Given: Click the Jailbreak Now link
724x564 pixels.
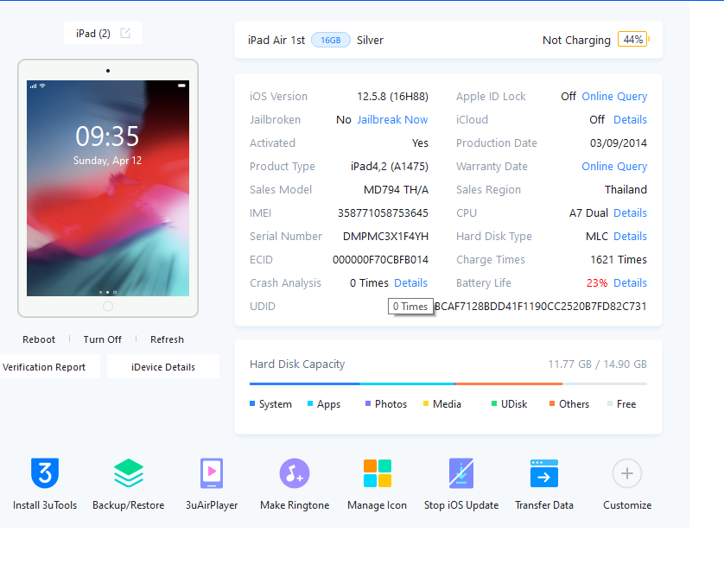Looking at the screenshot, I should click(x=392, y=119).
